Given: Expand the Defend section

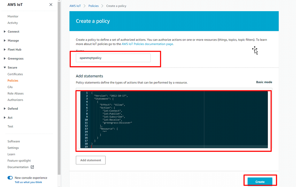Looking at the screenshot, I should (x=13, y=108).
